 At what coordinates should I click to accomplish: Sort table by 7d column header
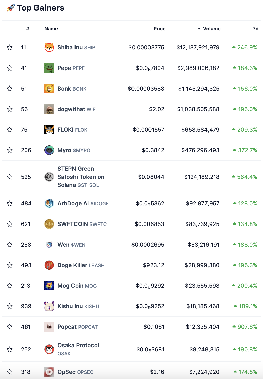[x=256, y=29]
